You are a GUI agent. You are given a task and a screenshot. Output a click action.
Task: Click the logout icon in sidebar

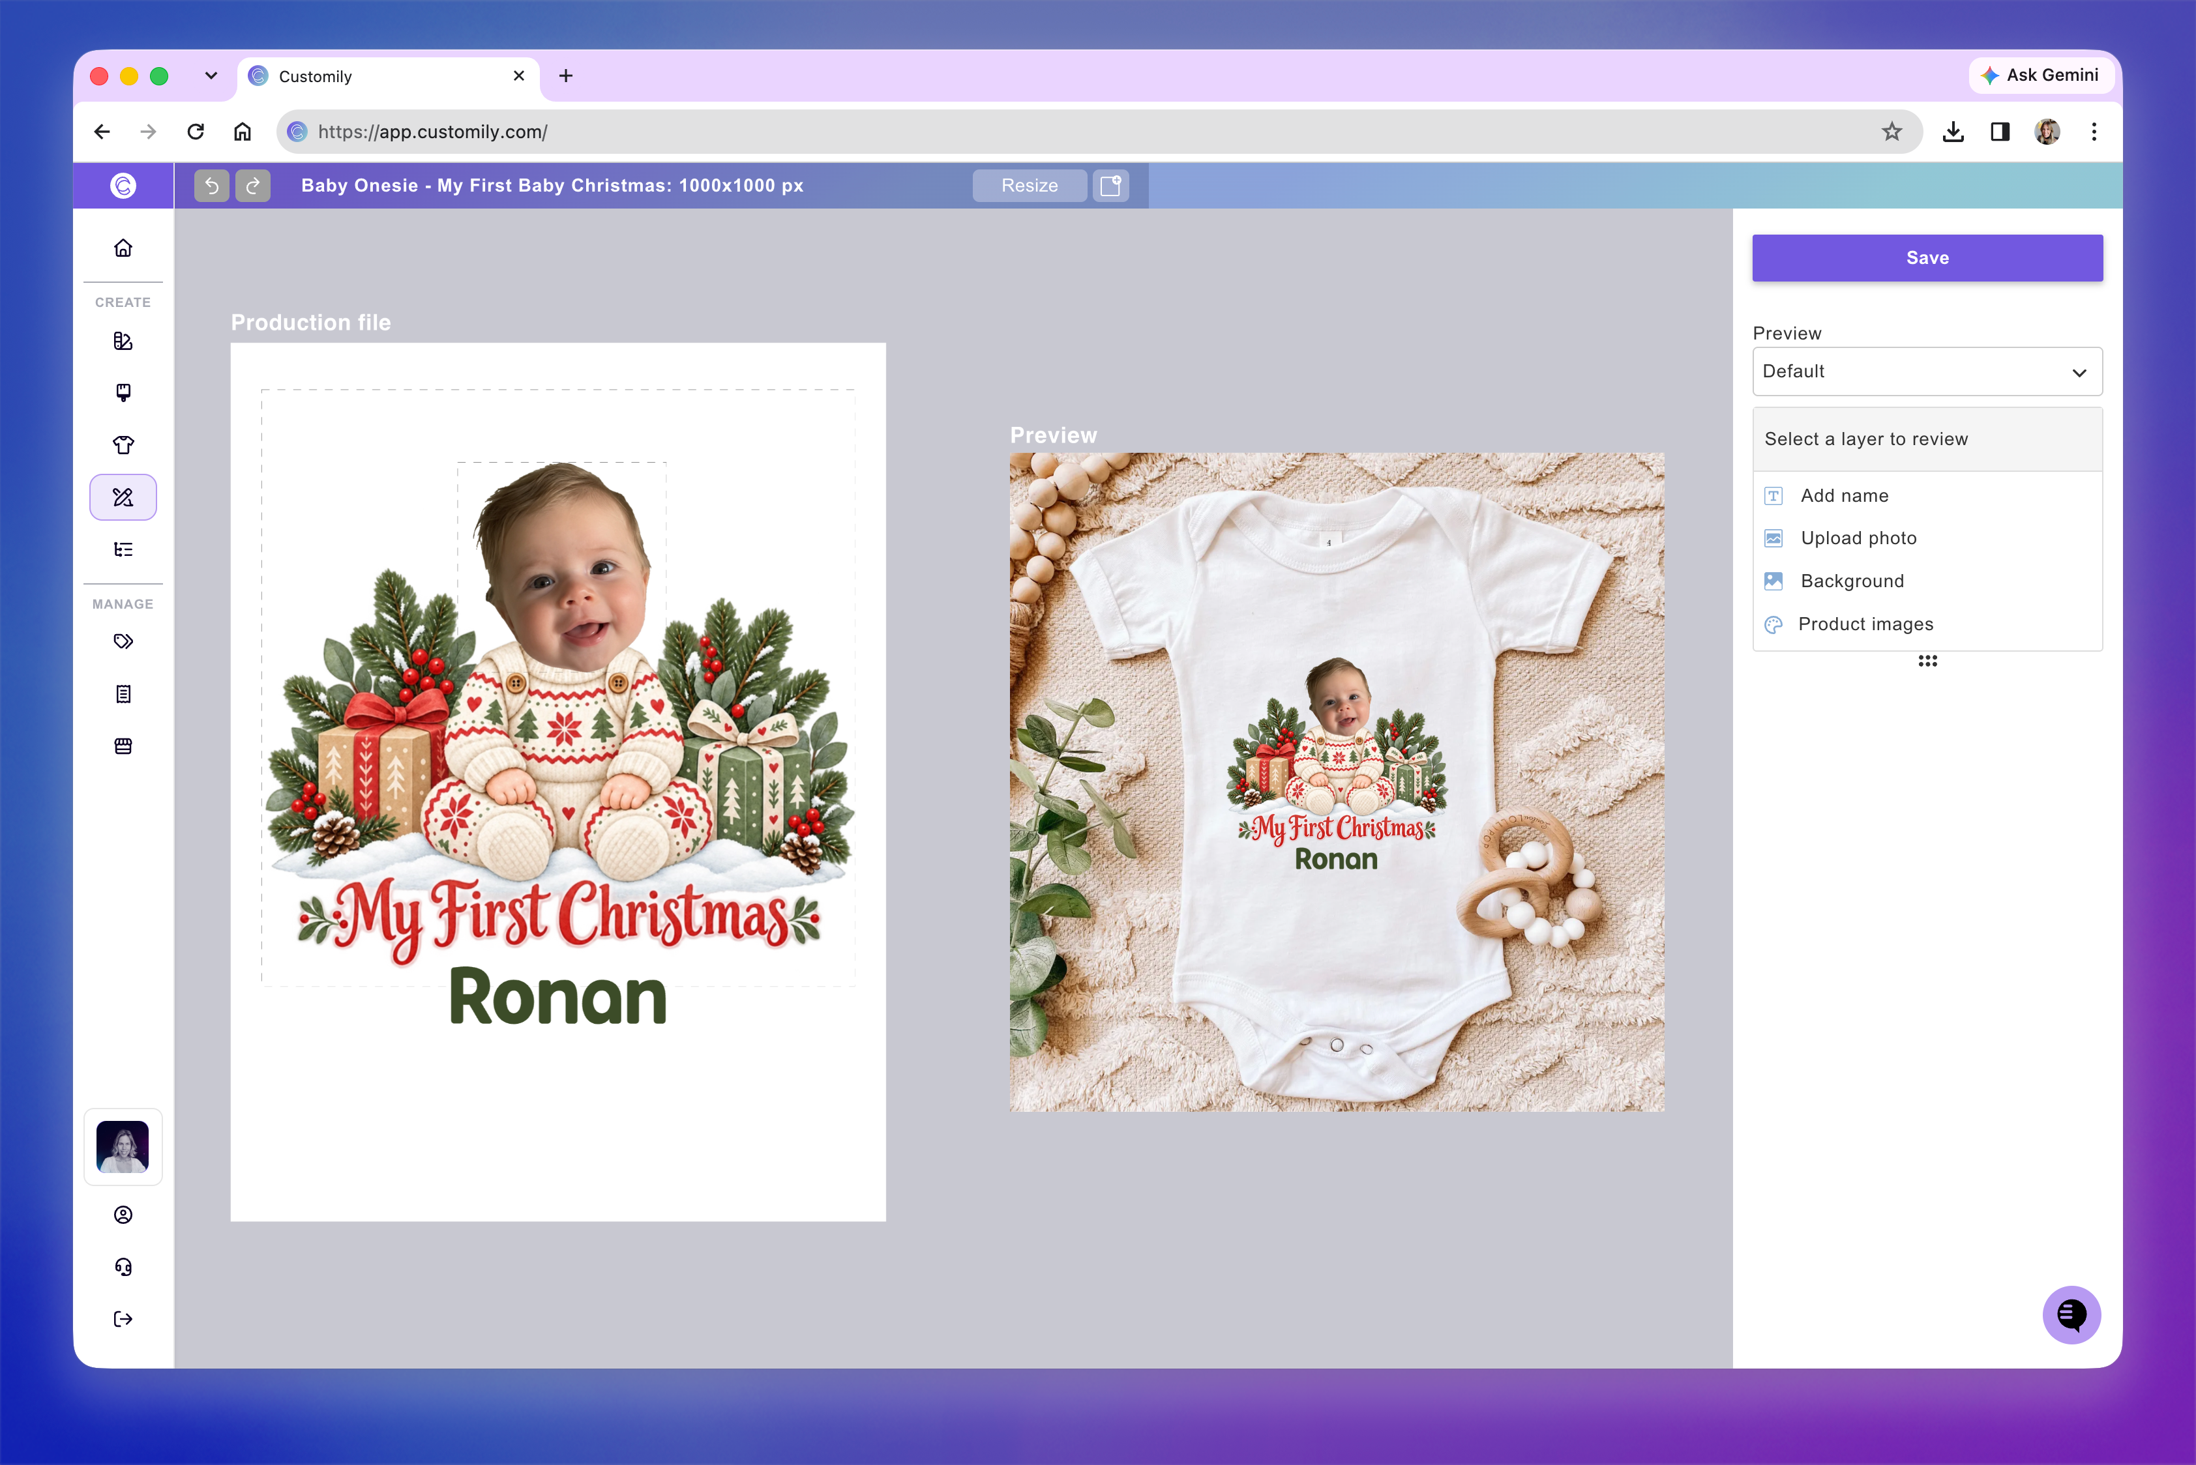point(123,1319)
